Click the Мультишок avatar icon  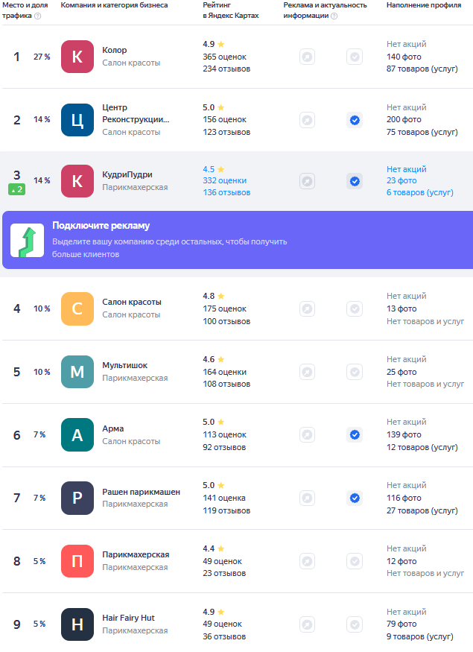[77, 372]
